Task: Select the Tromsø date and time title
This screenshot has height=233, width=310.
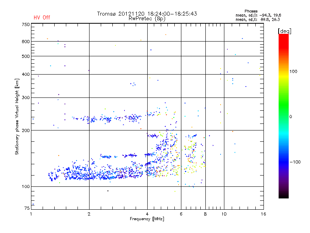Action: (x=147, y=14)
